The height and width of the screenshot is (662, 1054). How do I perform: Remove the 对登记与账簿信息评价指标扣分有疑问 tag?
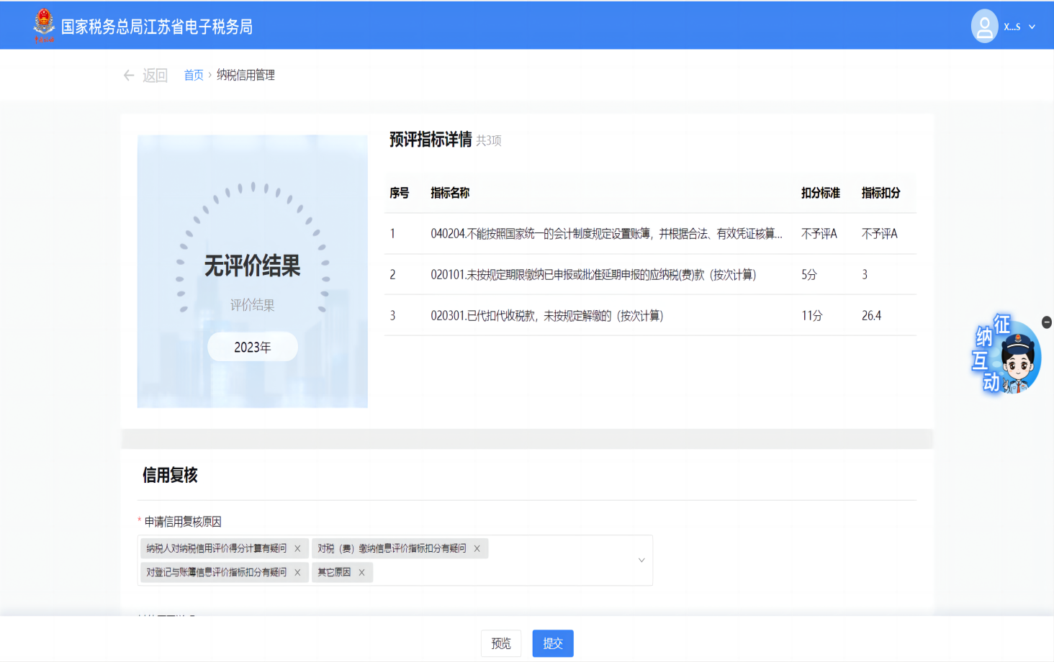click(x=297, y=572)
